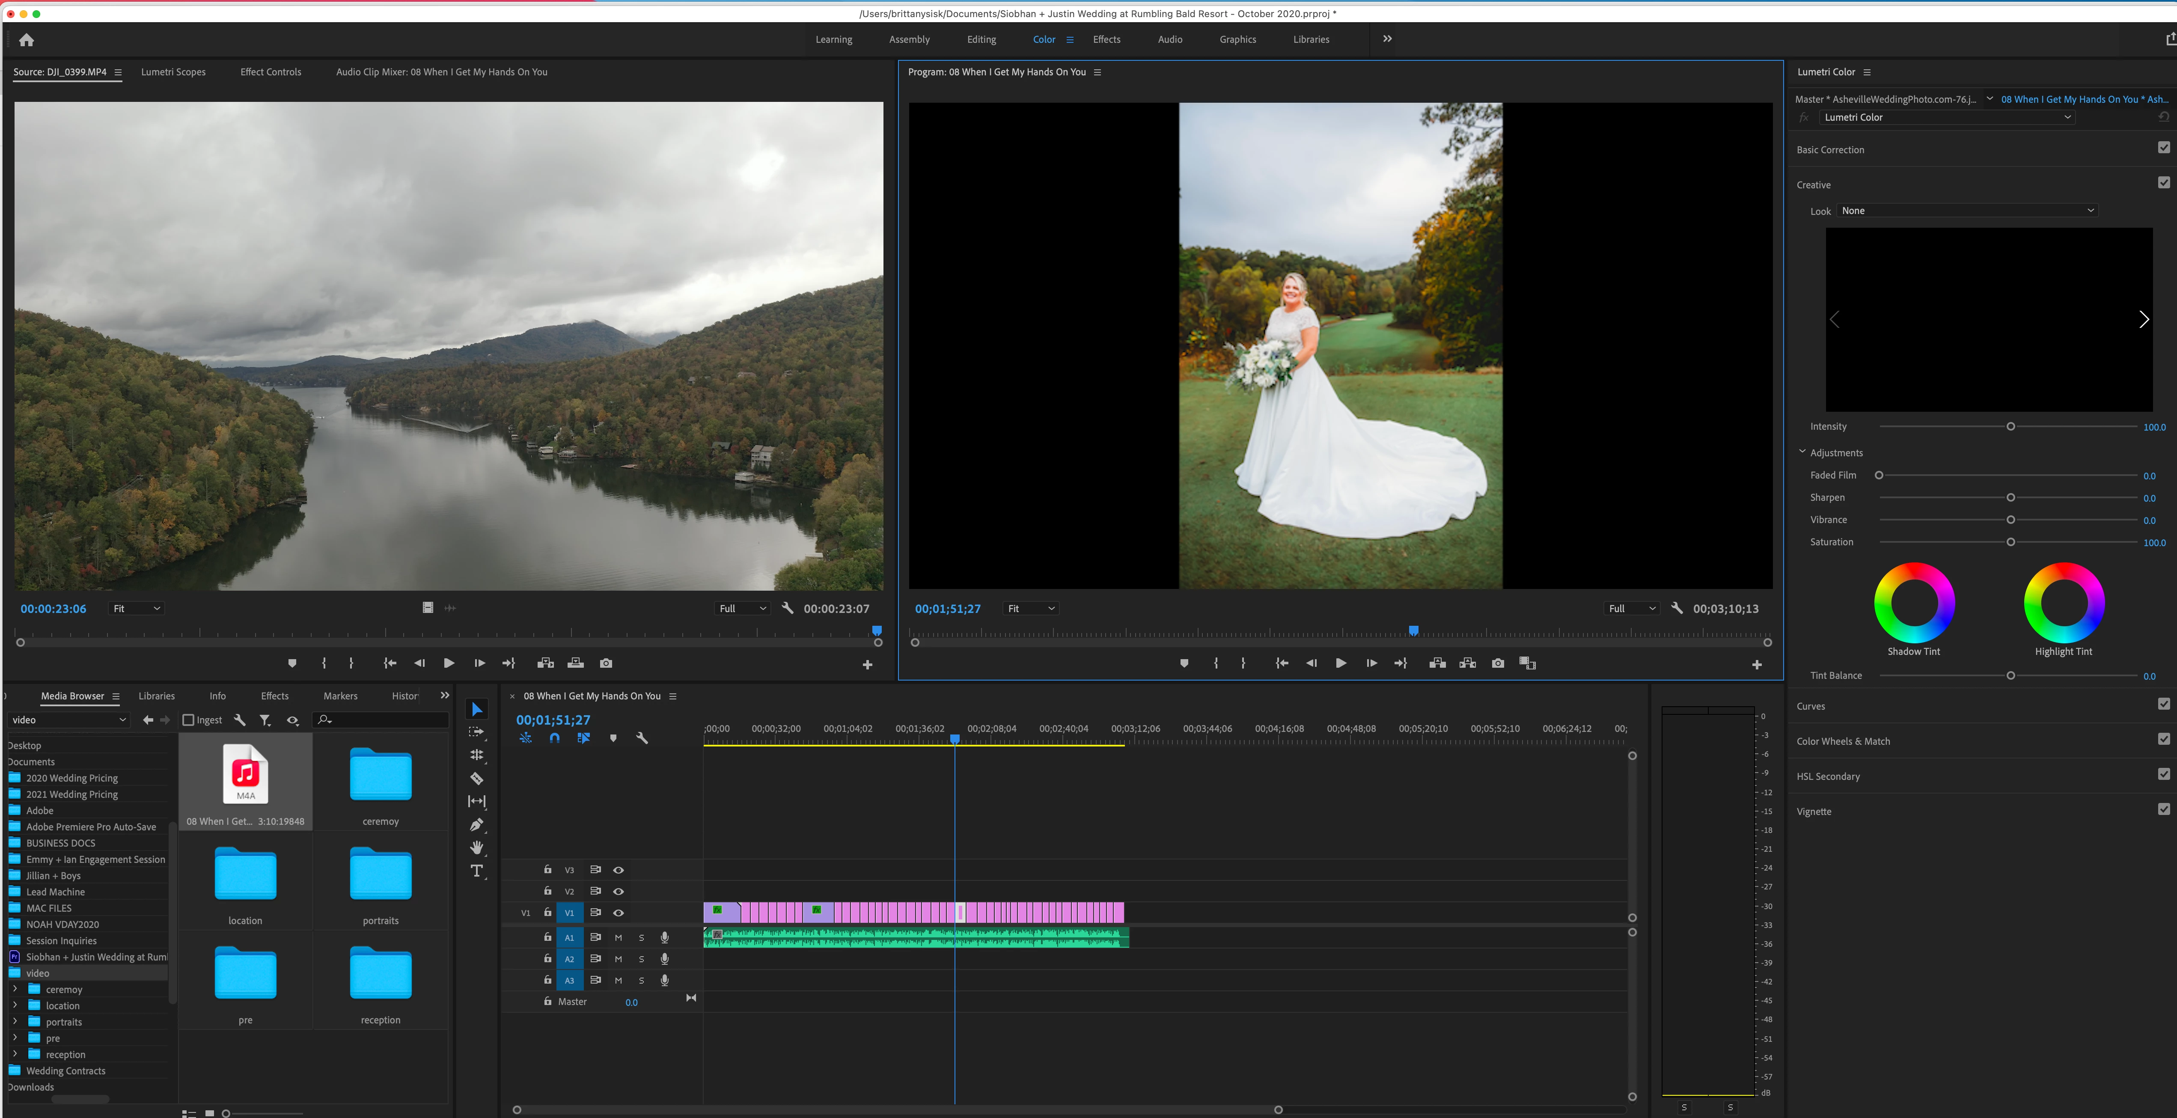Select the Pen tool
The height and width of the screenshot is (1118, 2177).
[x=477, y=825]
